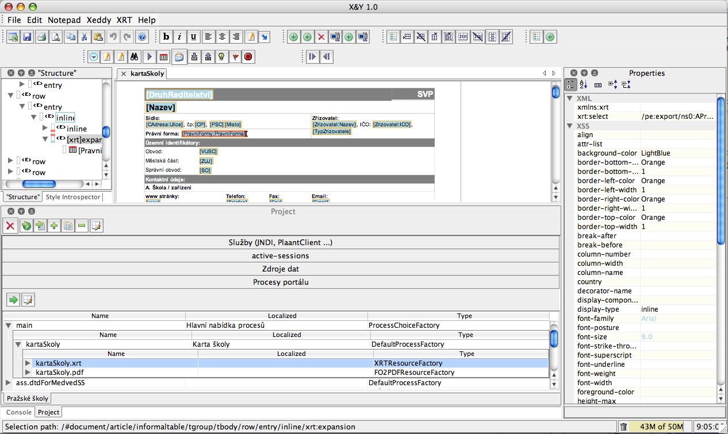Viewport: 728px width, 434px height.
Task: Collapse the [xrt]expansion tree node
Action: point(45,139)
